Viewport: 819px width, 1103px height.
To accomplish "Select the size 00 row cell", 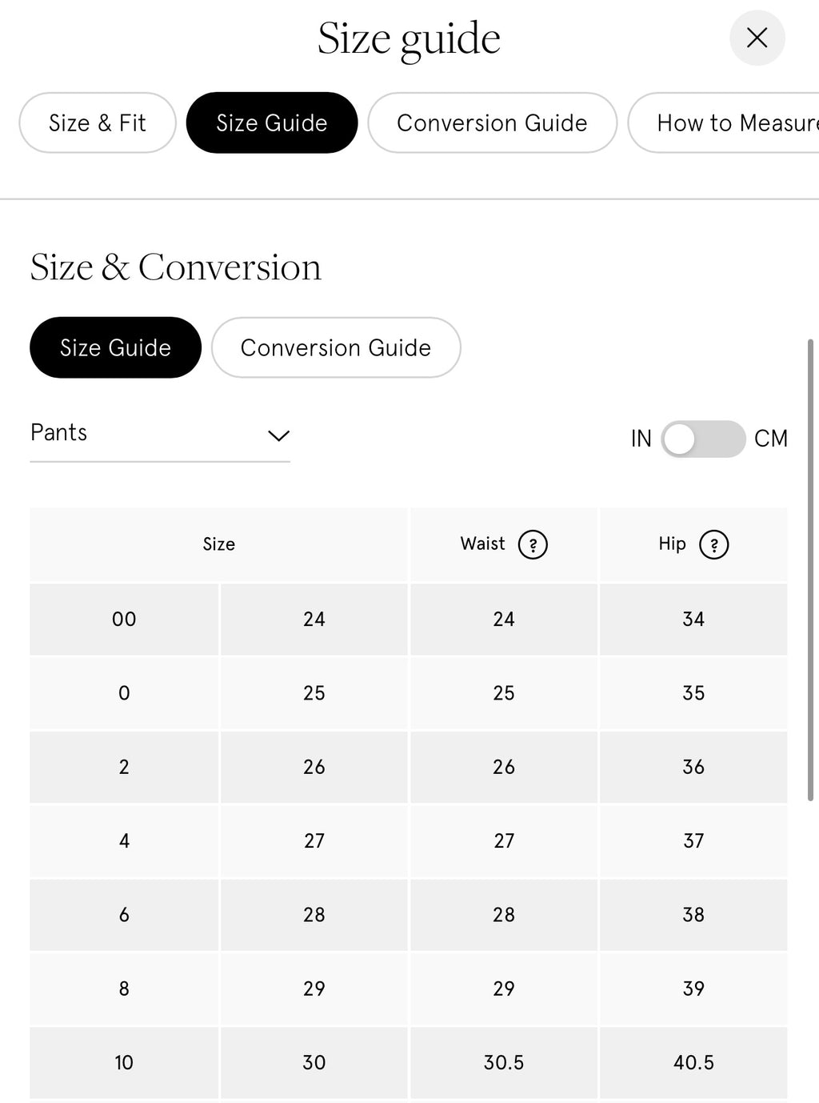I will pos(124,619).
